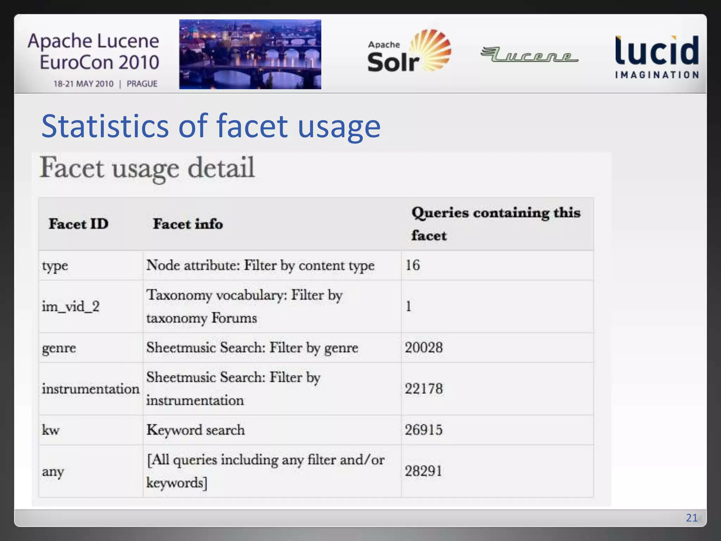Click '[All queries including any filter and/or keywords]'
Image resolution: width=721 pixels, height=541 pixels.
click(265, 471)
